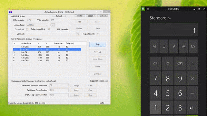This screenshot has height=140, width=207.
Task: Click the Support@MurGee.com link
Action: [99, 81]
